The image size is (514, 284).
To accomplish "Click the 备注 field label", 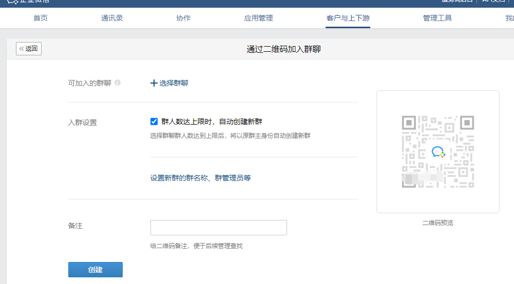I will click(75, 226).
